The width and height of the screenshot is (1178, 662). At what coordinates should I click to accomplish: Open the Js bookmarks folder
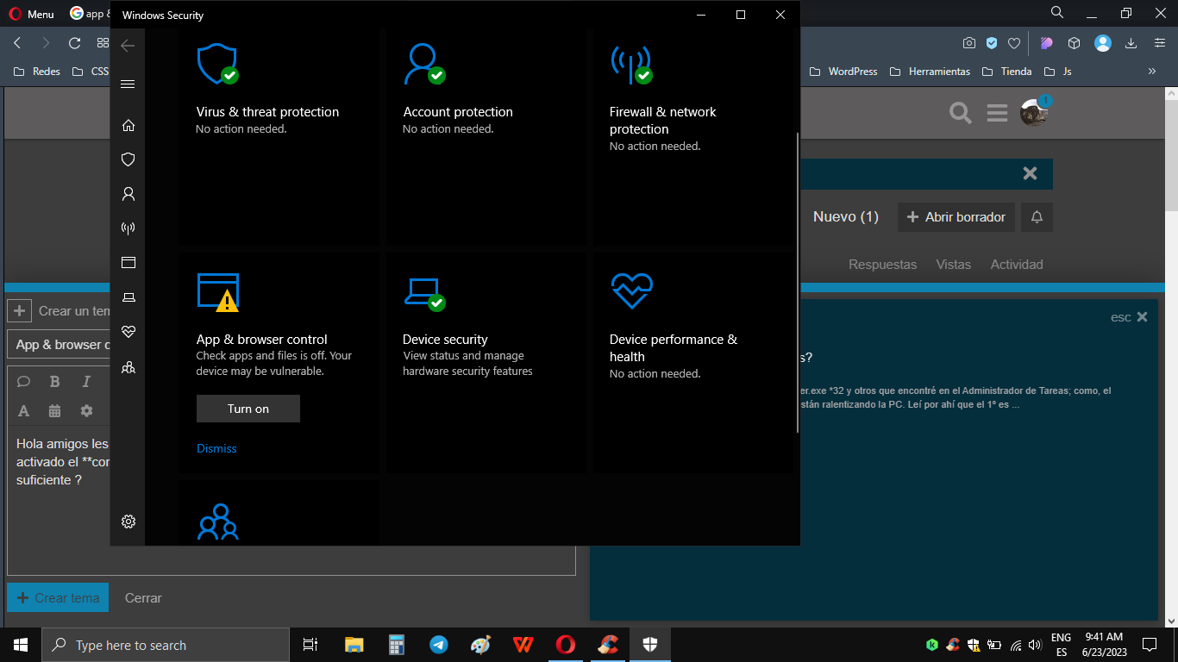coord(1058,72)
